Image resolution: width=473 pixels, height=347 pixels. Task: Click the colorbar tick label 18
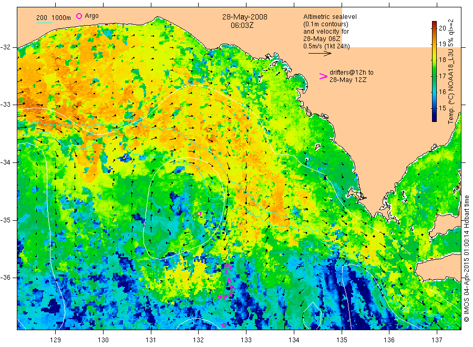point(442,60)
